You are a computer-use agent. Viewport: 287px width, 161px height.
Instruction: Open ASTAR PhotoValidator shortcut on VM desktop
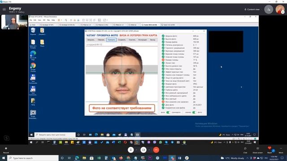point(33,114)
